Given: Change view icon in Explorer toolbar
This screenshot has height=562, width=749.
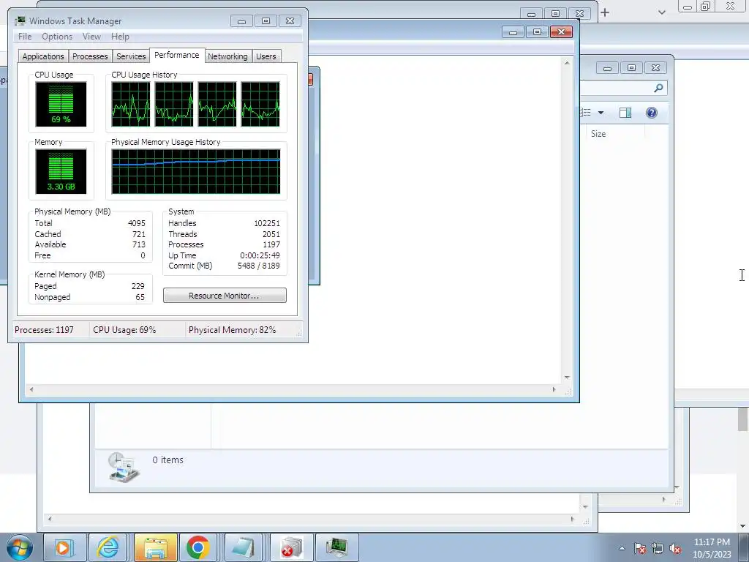Looking at the screenshot, I should click(586, 113).
